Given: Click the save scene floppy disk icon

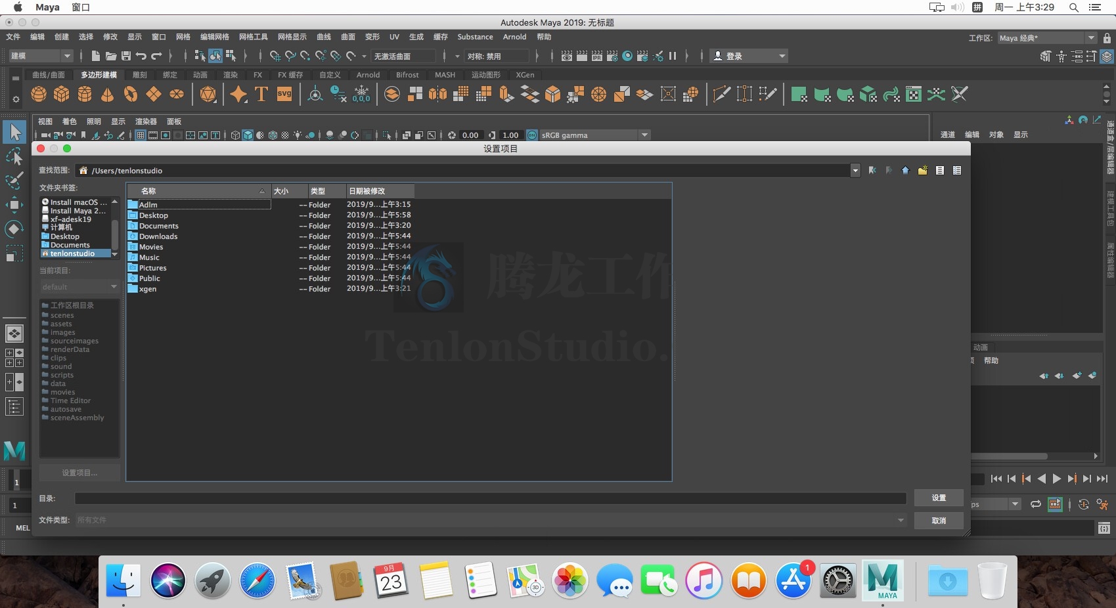Looking at the screenshot, I should [x=126, y=56].
